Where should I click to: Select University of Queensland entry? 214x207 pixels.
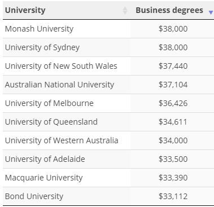click(51, 122)
